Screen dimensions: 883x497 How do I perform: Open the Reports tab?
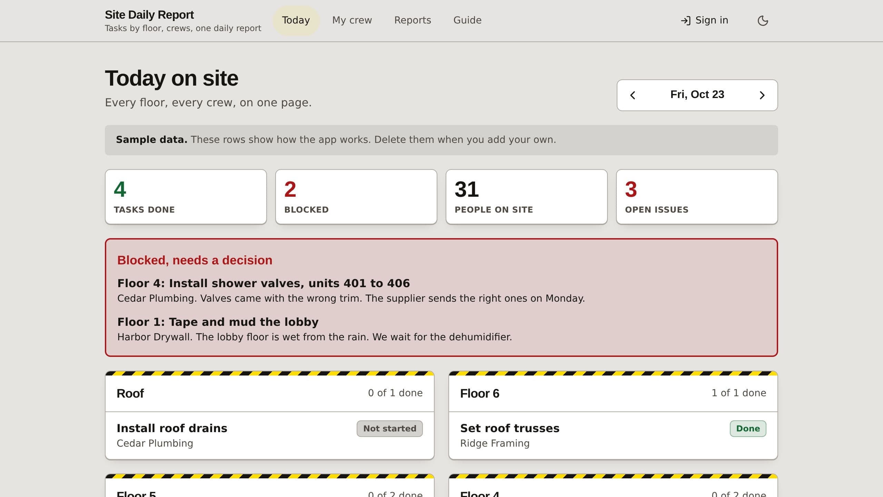click(x=413, y=20)
